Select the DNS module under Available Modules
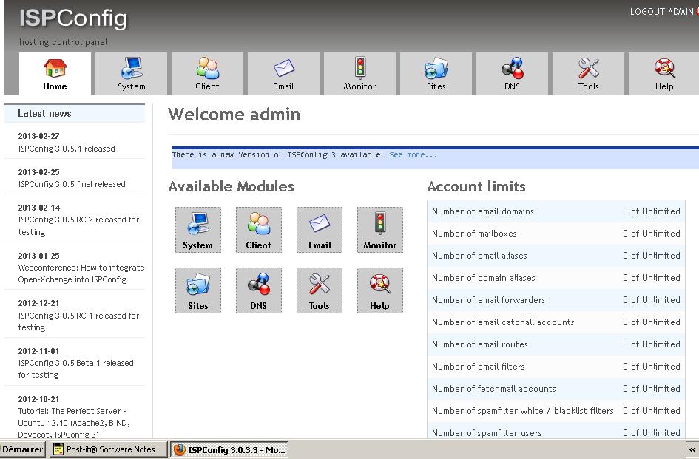The height and width of the screenshot is (459, 699). (259, 290)
